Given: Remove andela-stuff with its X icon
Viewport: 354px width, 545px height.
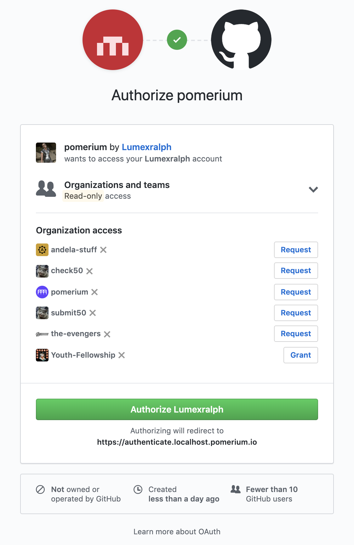Looking at the screenshot, I should tap(104, 250).
